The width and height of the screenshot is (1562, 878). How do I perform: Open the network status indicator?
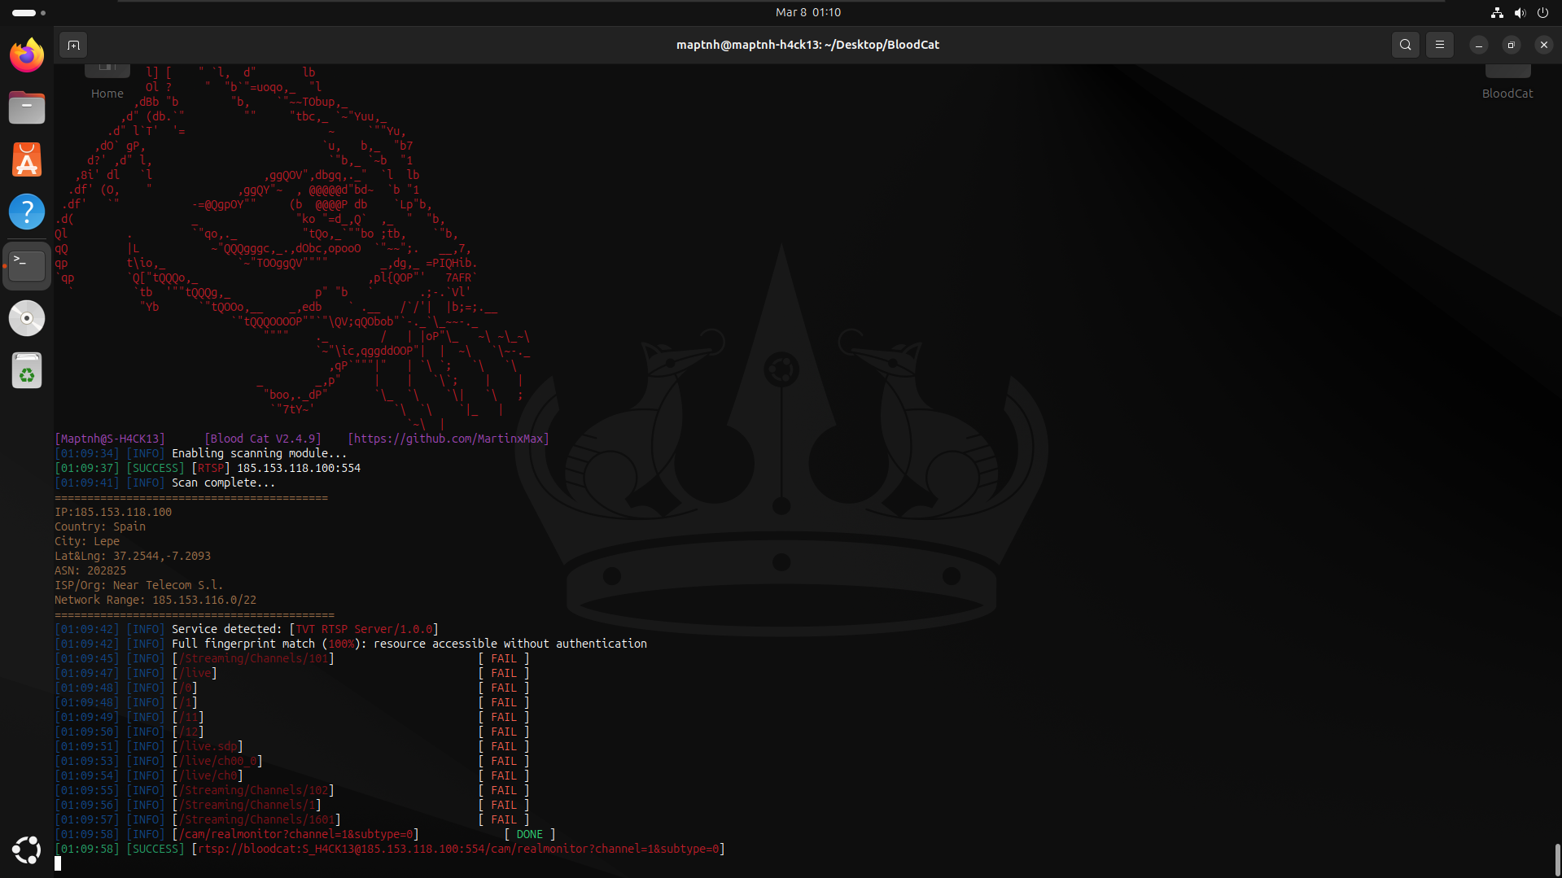click(1497, 12)
